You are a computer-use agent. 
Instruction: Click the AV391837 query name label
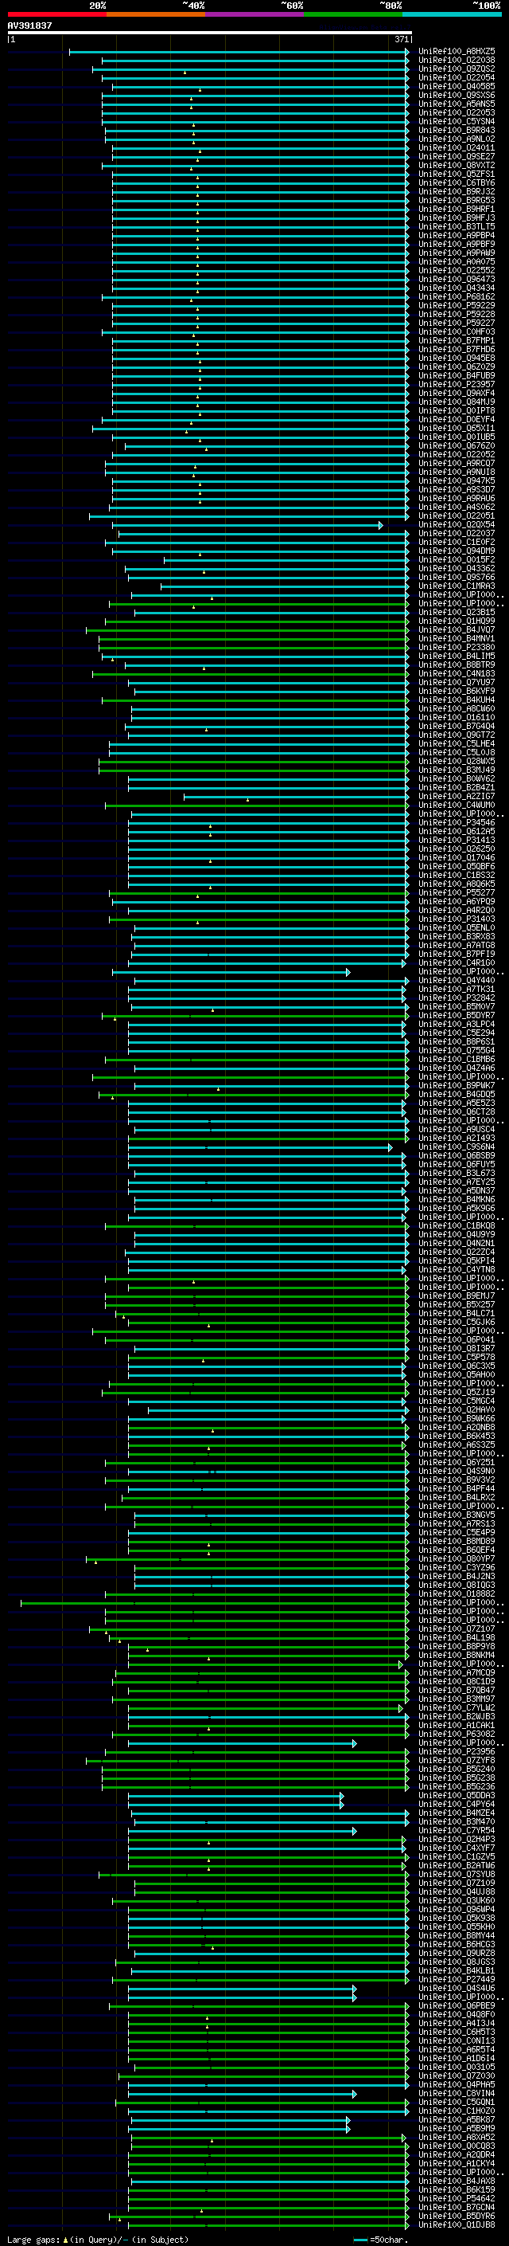tap(29, 26)
